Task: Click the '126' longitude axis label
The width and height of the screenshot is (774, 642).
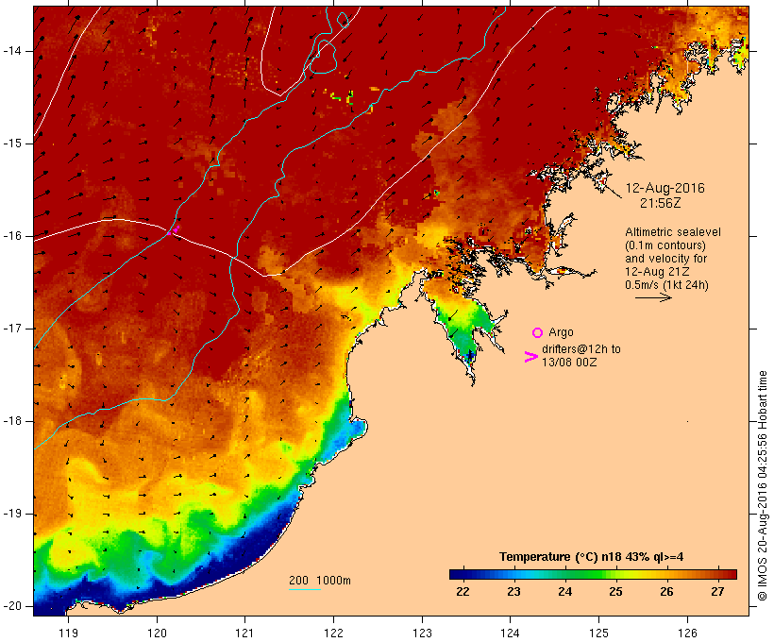Action: pyautogui.click(x=687, y=634)
